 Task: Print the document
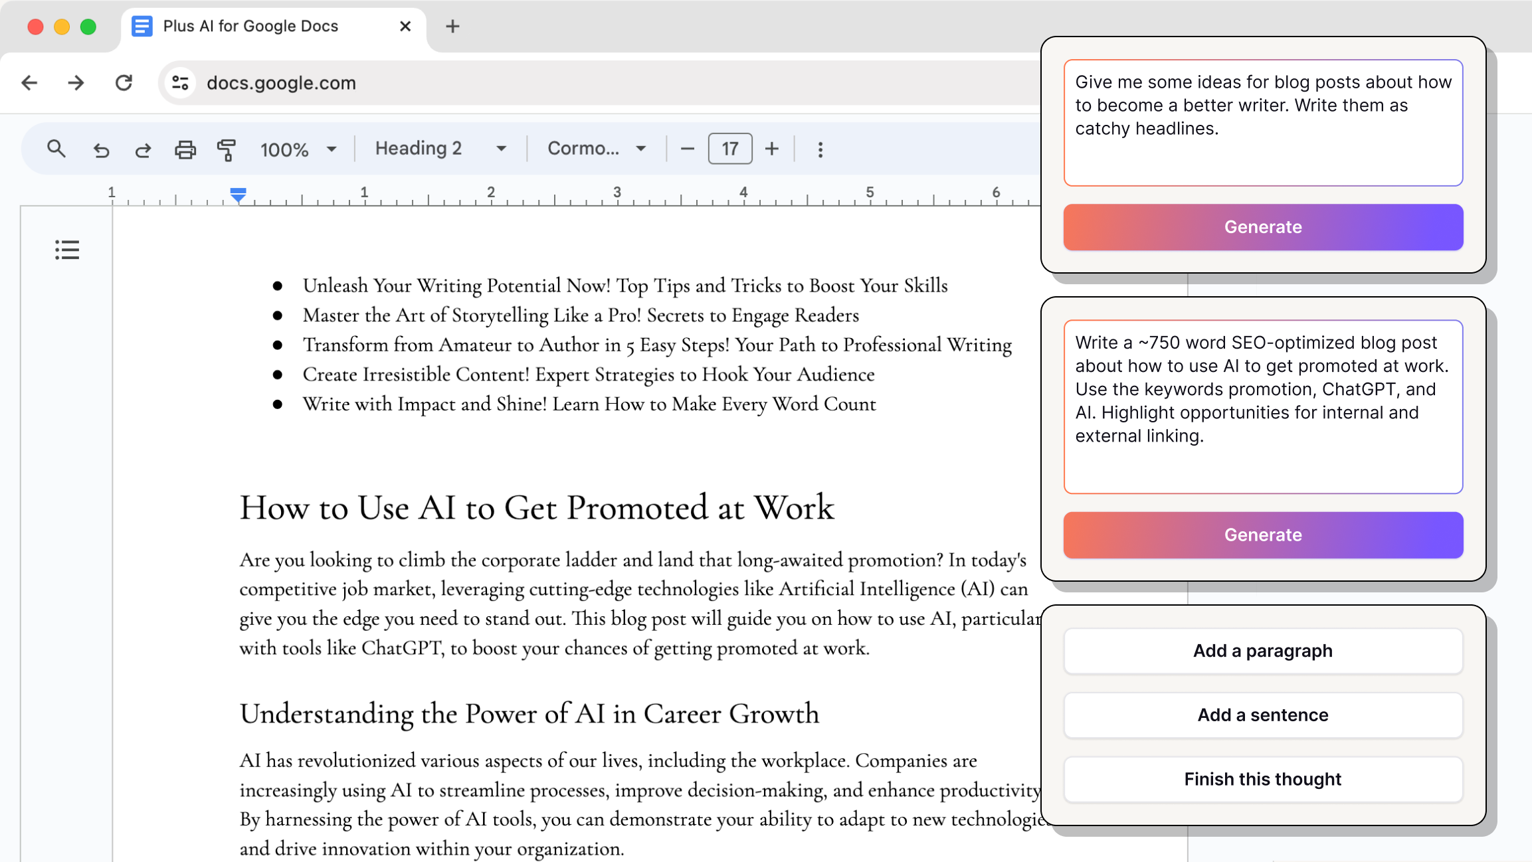point(185,149)
